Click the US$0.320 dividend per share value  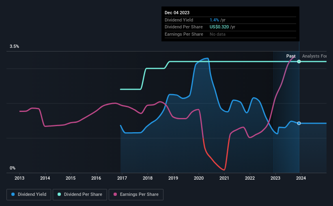tap(219, 27)
